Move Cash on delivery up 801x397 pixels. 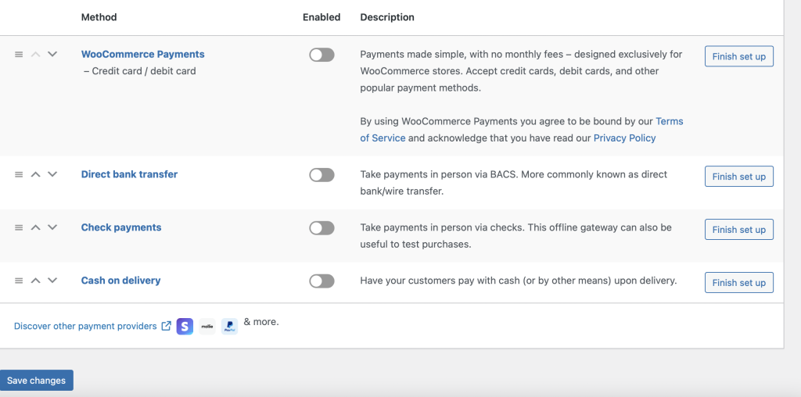tap(35, 281)
